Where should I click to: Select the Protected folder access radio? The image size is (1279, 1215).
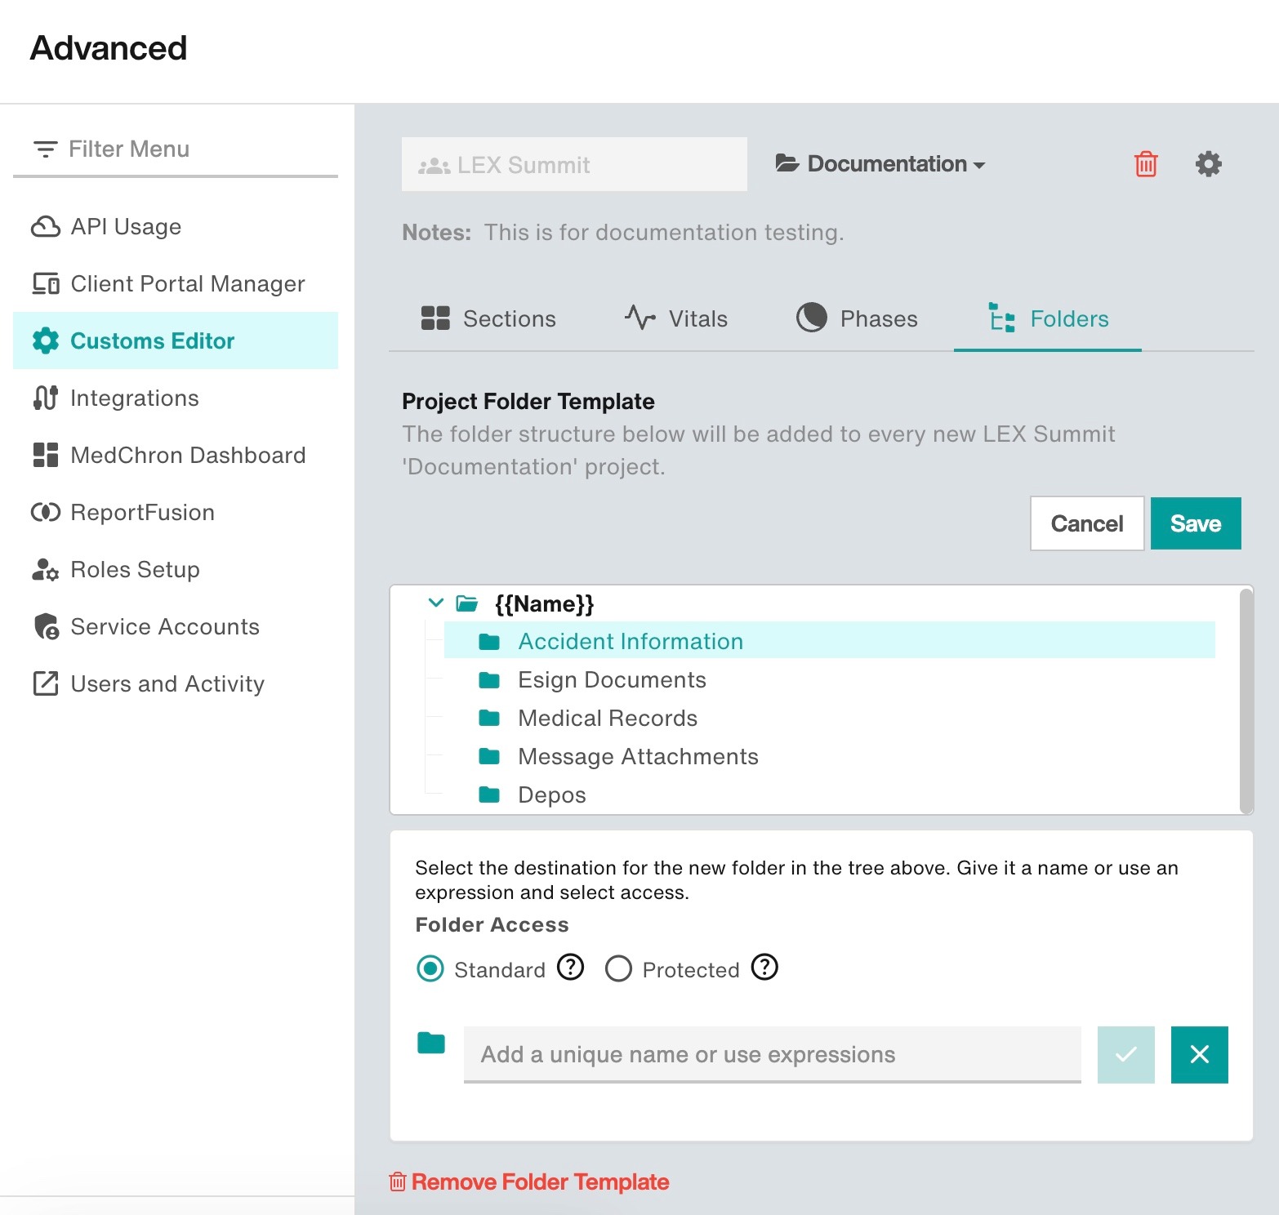[618, 969]
